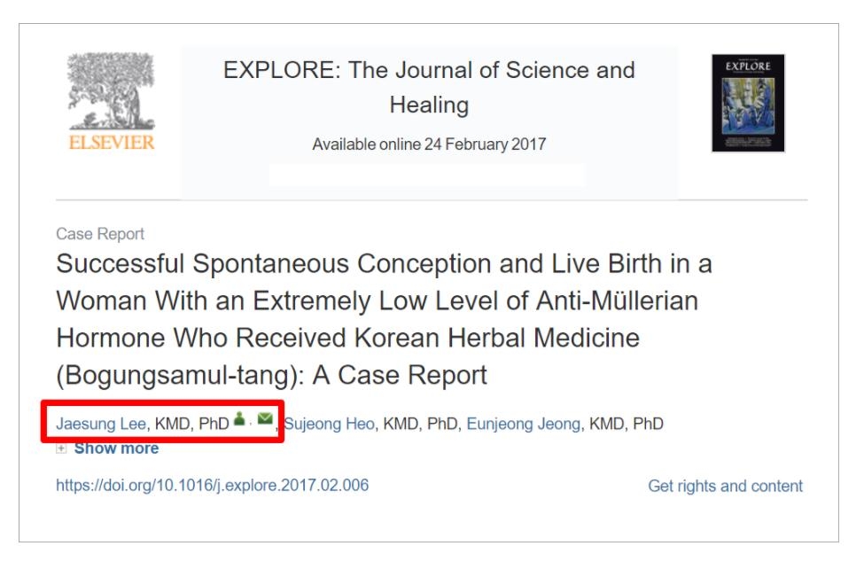
Task: Click the article title about Anti-Müllerian Hormone
Action: 384,320
